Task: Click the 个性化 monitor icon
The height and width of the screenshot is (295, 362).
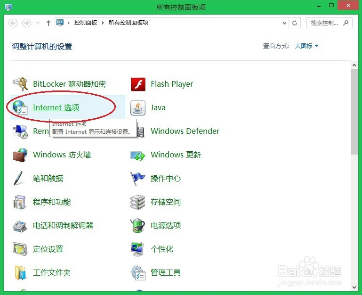Action: (137, 249)
